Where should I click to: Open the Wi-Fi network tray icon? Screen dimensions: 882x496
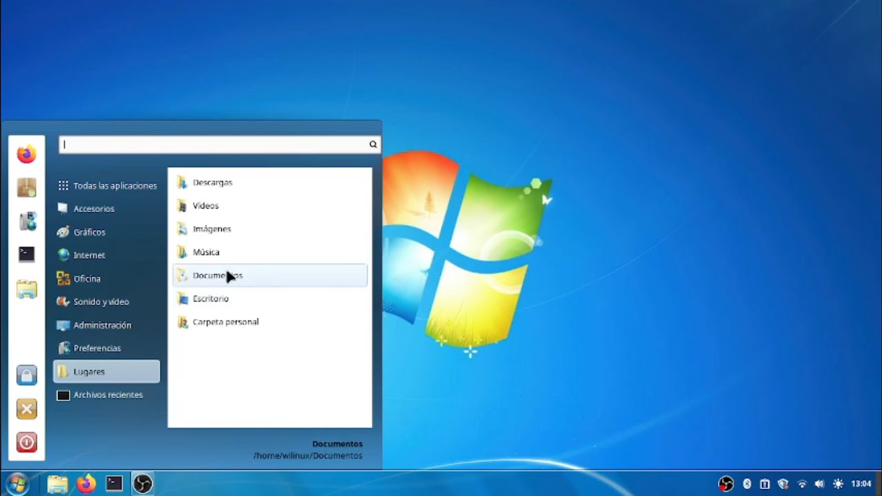[x=801, y=484]
